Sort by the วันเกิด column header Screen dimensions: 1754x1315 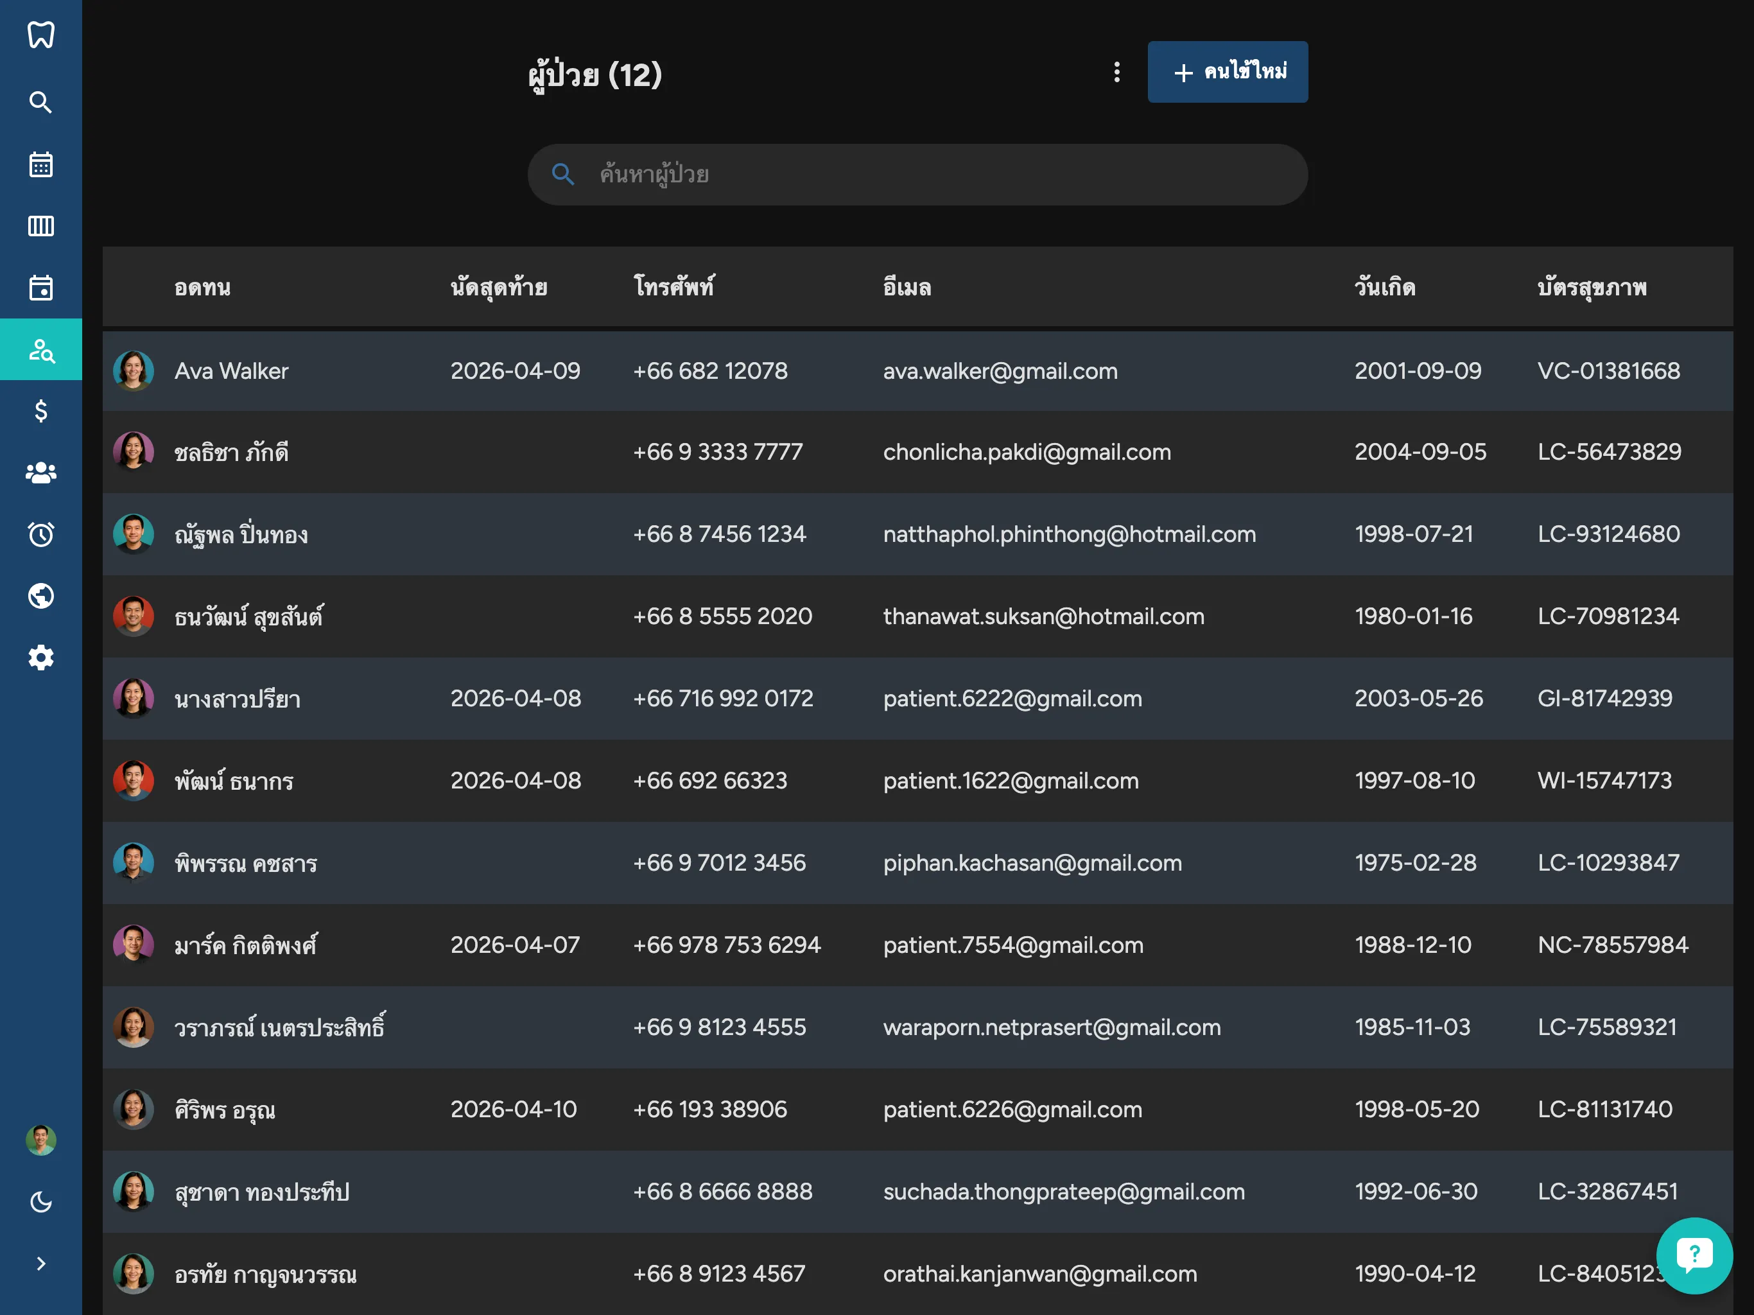coord(1384,287)
